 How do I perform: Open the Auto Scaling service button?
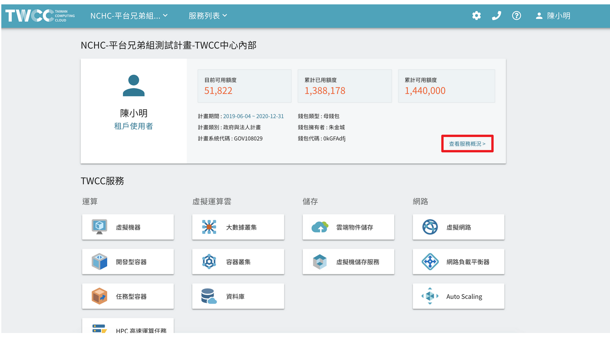click(x=459, y=296)
